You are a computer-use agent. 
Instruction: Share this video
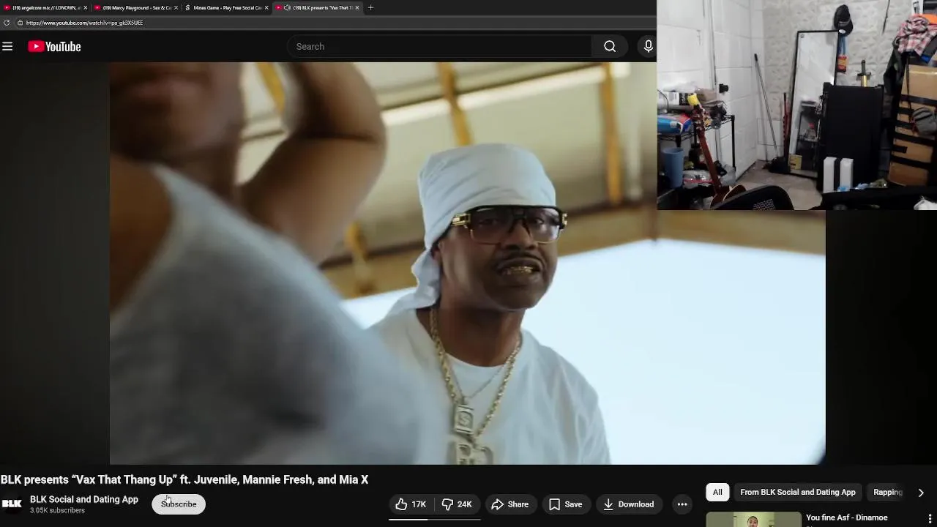tap(510, 504)
